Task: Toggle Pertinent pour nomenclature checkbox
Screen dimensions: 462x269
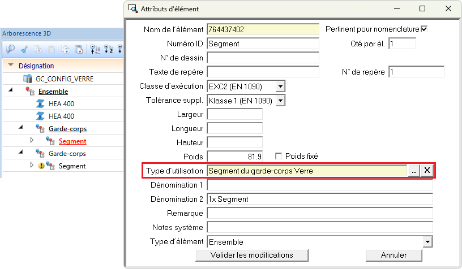Action: 424,29
